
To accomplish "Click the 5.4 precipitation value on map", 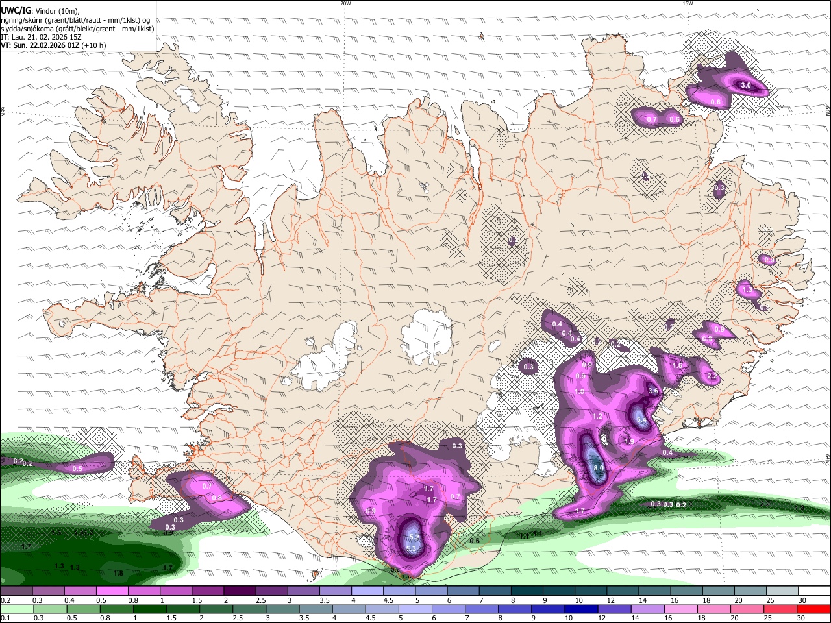I will coord(641,420).
